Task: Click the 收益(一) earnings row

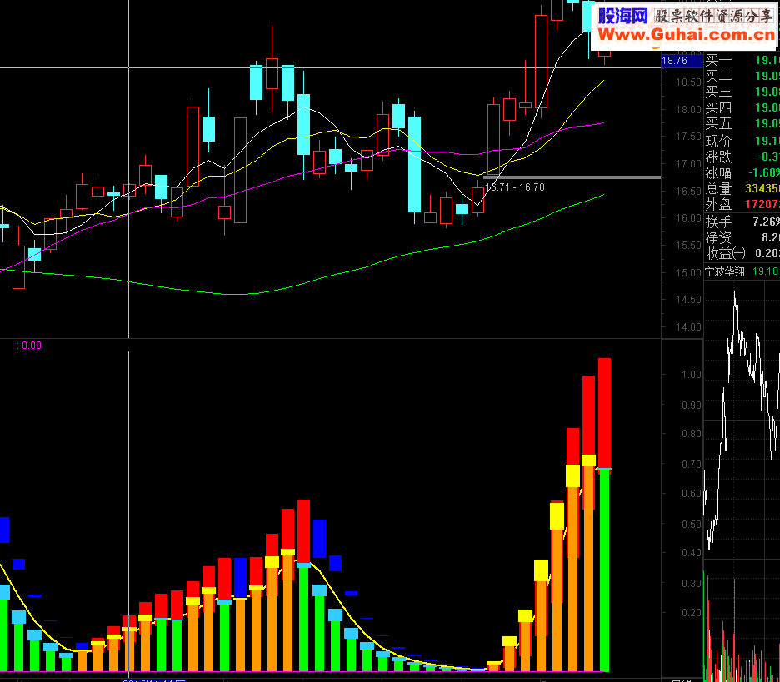Action: [742, 253]
